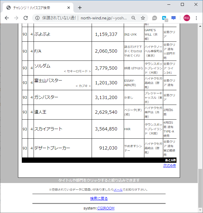Close the チャレンジ！ハイスコア検索 tab
This screenshot has height=213, width=203.
(69, 8)
